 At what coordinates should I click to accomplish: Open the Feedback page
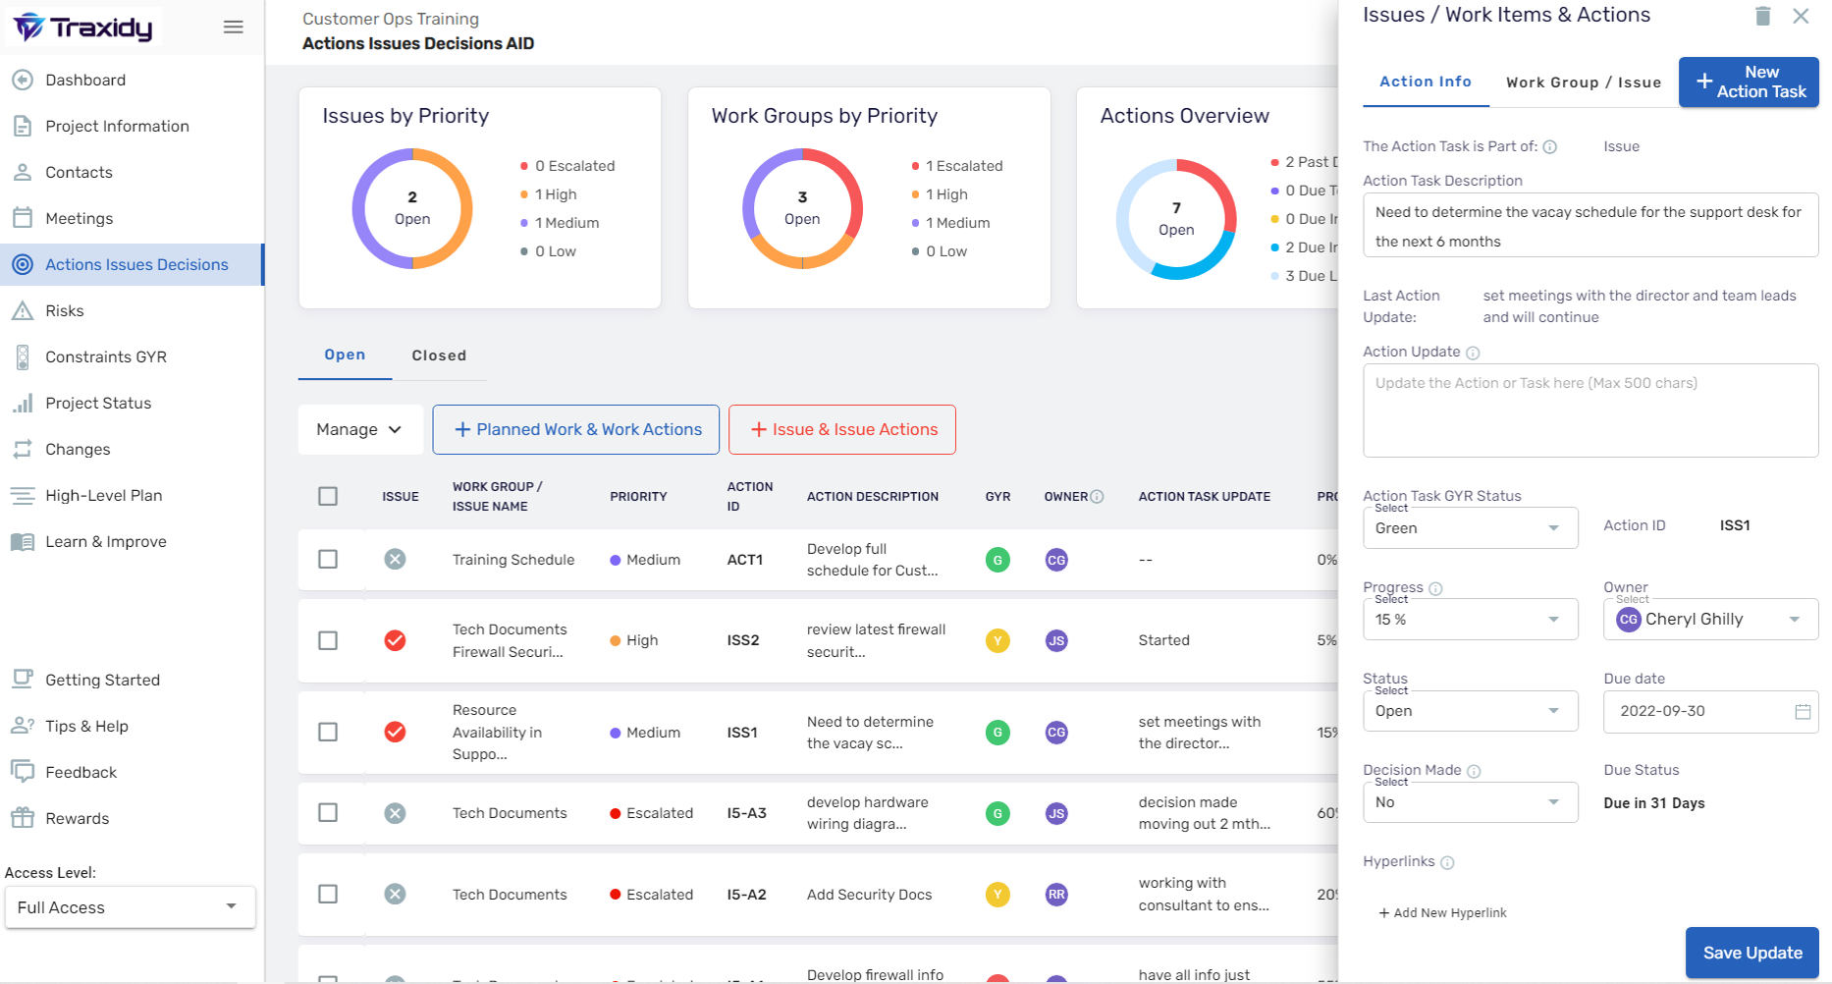point(81,772)
